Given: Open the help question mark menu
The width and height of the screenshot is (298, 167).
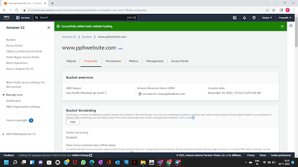Looking at the screenshot, I should (x=254, y=18).
